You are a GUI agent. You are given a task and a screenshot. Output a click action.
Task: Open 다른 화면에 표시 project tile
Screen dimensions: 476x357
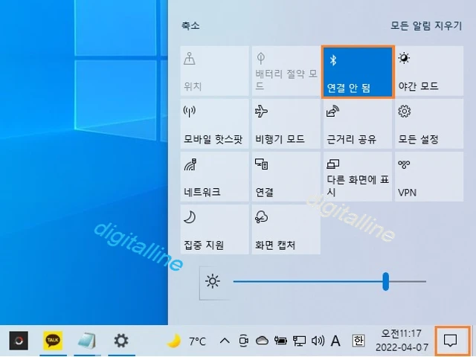tap(358, 177)
